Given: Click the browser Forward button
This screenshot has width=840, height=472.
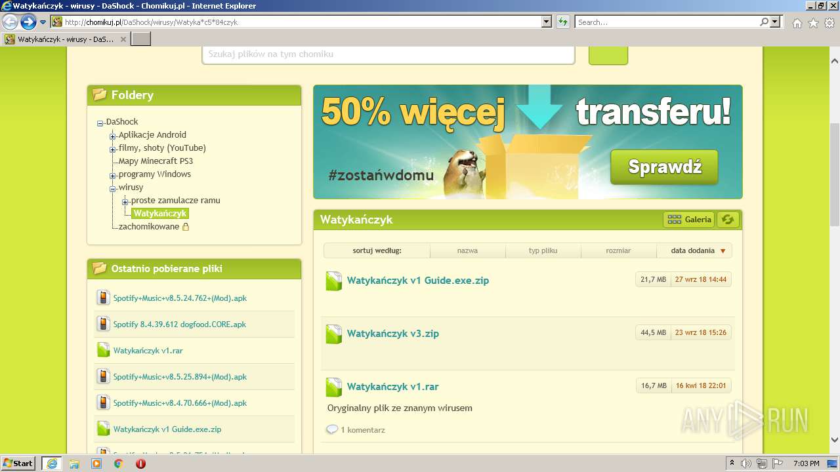Looking at the screenshot, I should click(x=28, y=22).
